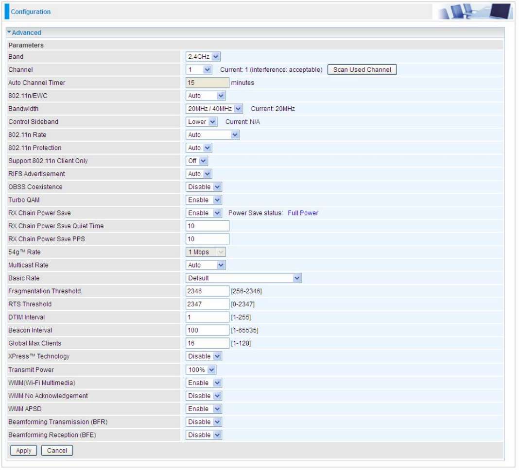Click the Cancel button
Viewport: 519px width, 470px height.
[x=57, y=451]
